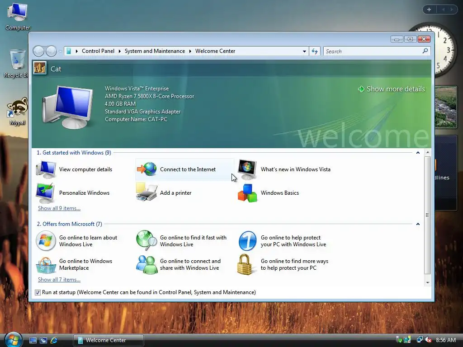This screenshot has width=463, height=347.
Task: Click the Refresh button beside address bar
Action: tap(315, 52)
